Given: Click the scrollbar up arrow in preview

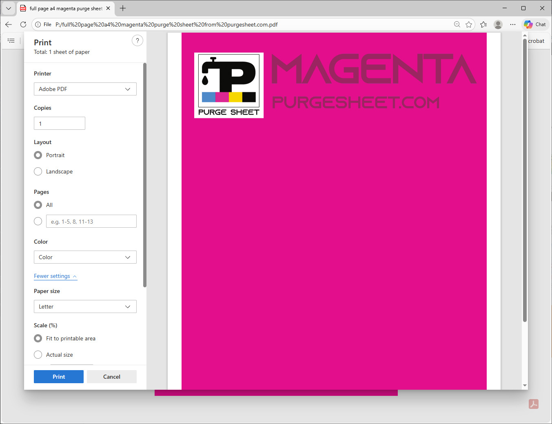Looking at the screenshot, I should point(525,36).
